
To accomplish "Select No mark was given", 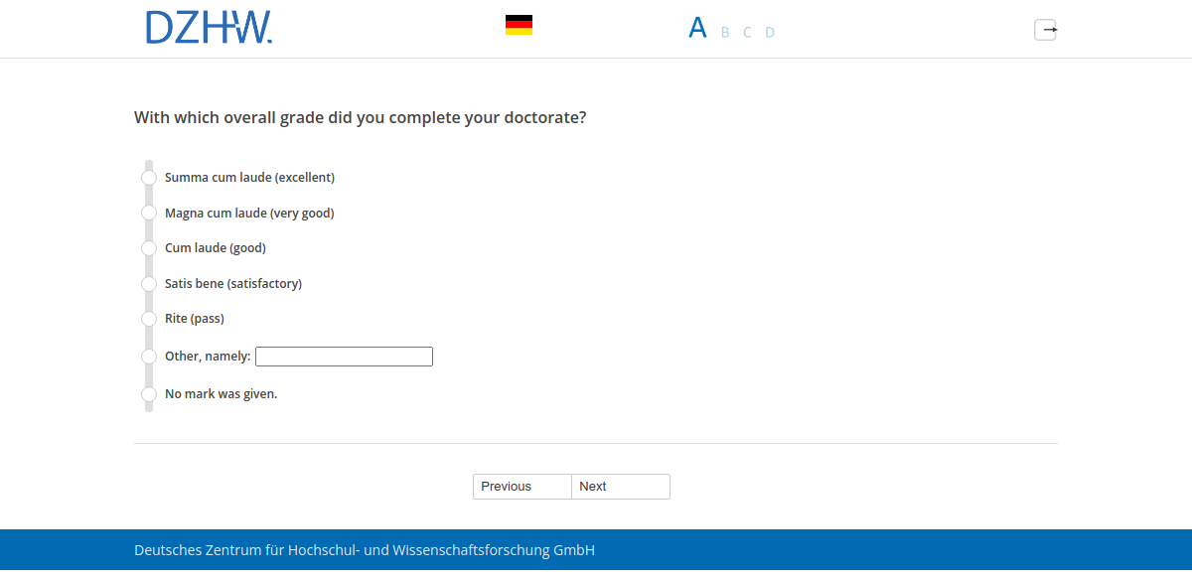I will pos(148,393).
